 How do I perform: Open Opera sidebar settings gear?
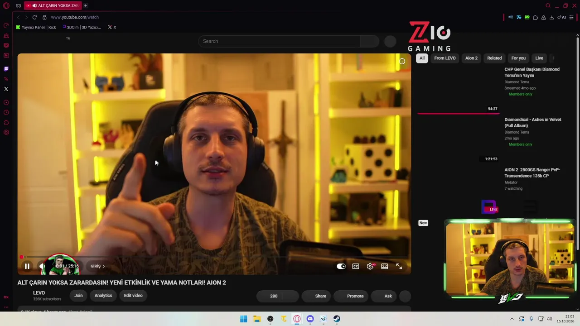pyautogui.click(x=6, y=133)
